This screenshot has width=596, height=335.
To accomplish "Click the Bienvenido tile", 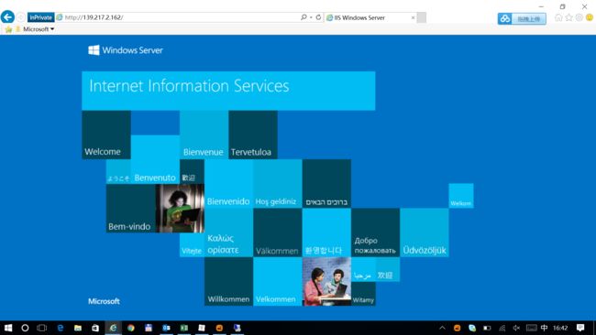I will click(228, 184).
